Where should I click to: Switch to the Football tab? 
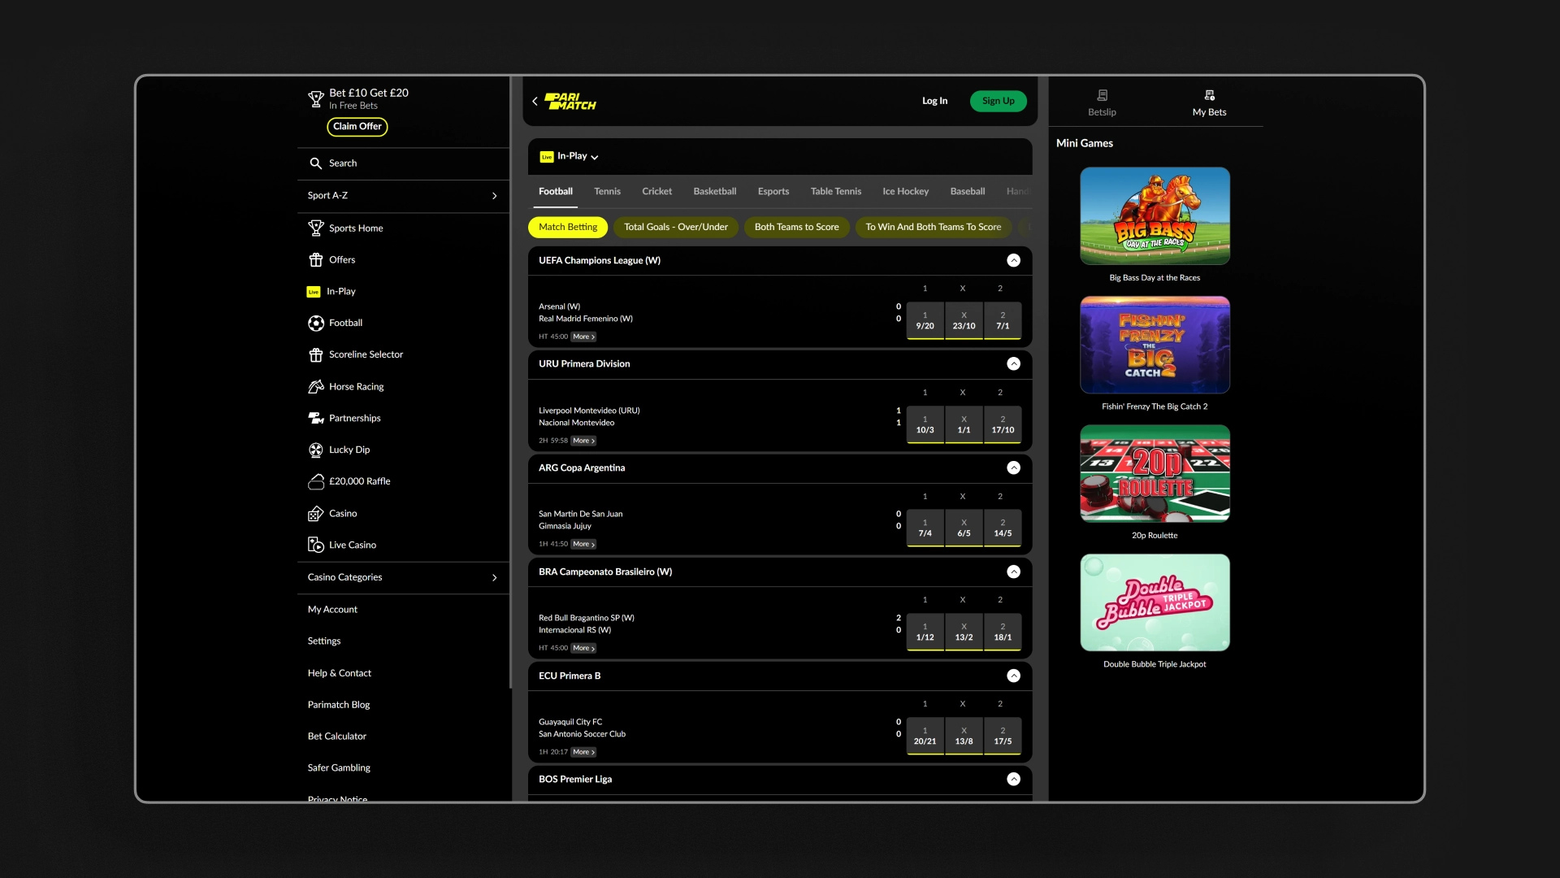pyautogui.click(x=556, y=192)
